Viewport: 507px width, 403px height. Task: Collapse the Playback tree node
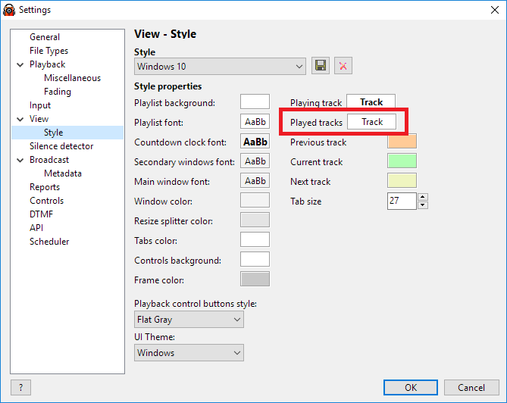pyautogui.click(x=20, y=64)
